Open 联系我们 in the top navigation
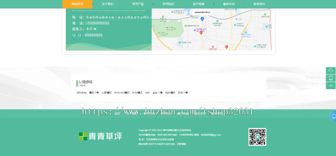336x156 pixels. pyautogui.click(x=259, y=4)
